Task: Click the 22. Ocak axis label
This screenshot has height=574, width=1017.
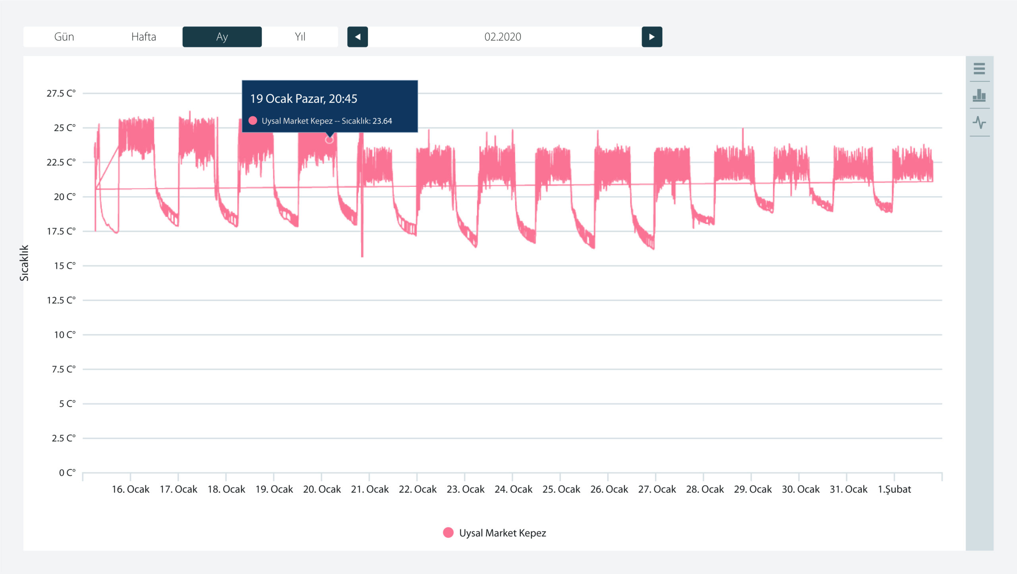Action: tap(418, 489)
